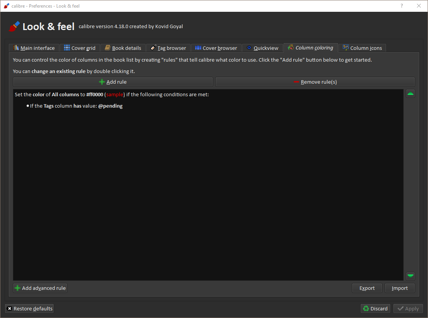The width and height of the screenshot is (428, 318).
Task: Click the help question mark button
Action: tap(401, 6)
